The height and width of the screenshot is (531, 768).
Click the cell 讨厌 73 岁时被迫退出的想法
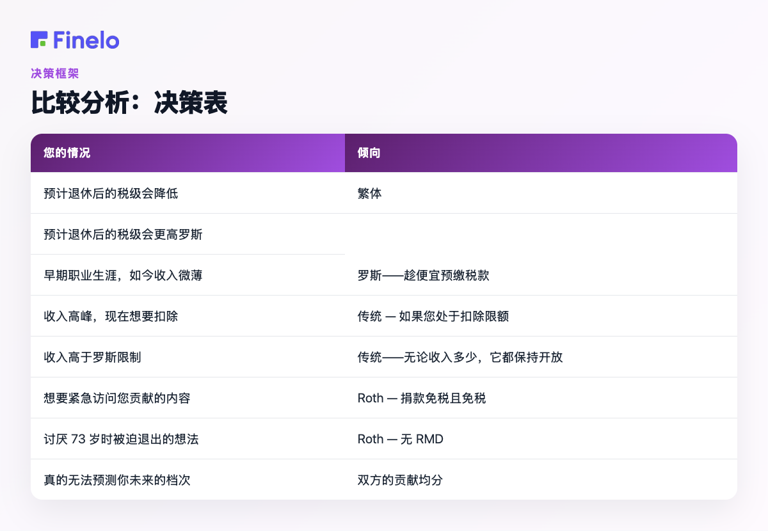[x=188, y=439]
